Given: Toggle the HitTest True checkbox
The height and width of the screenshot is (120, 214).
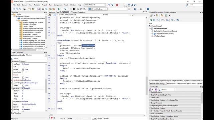Looking at the screenshot, I should pos(23,69).
